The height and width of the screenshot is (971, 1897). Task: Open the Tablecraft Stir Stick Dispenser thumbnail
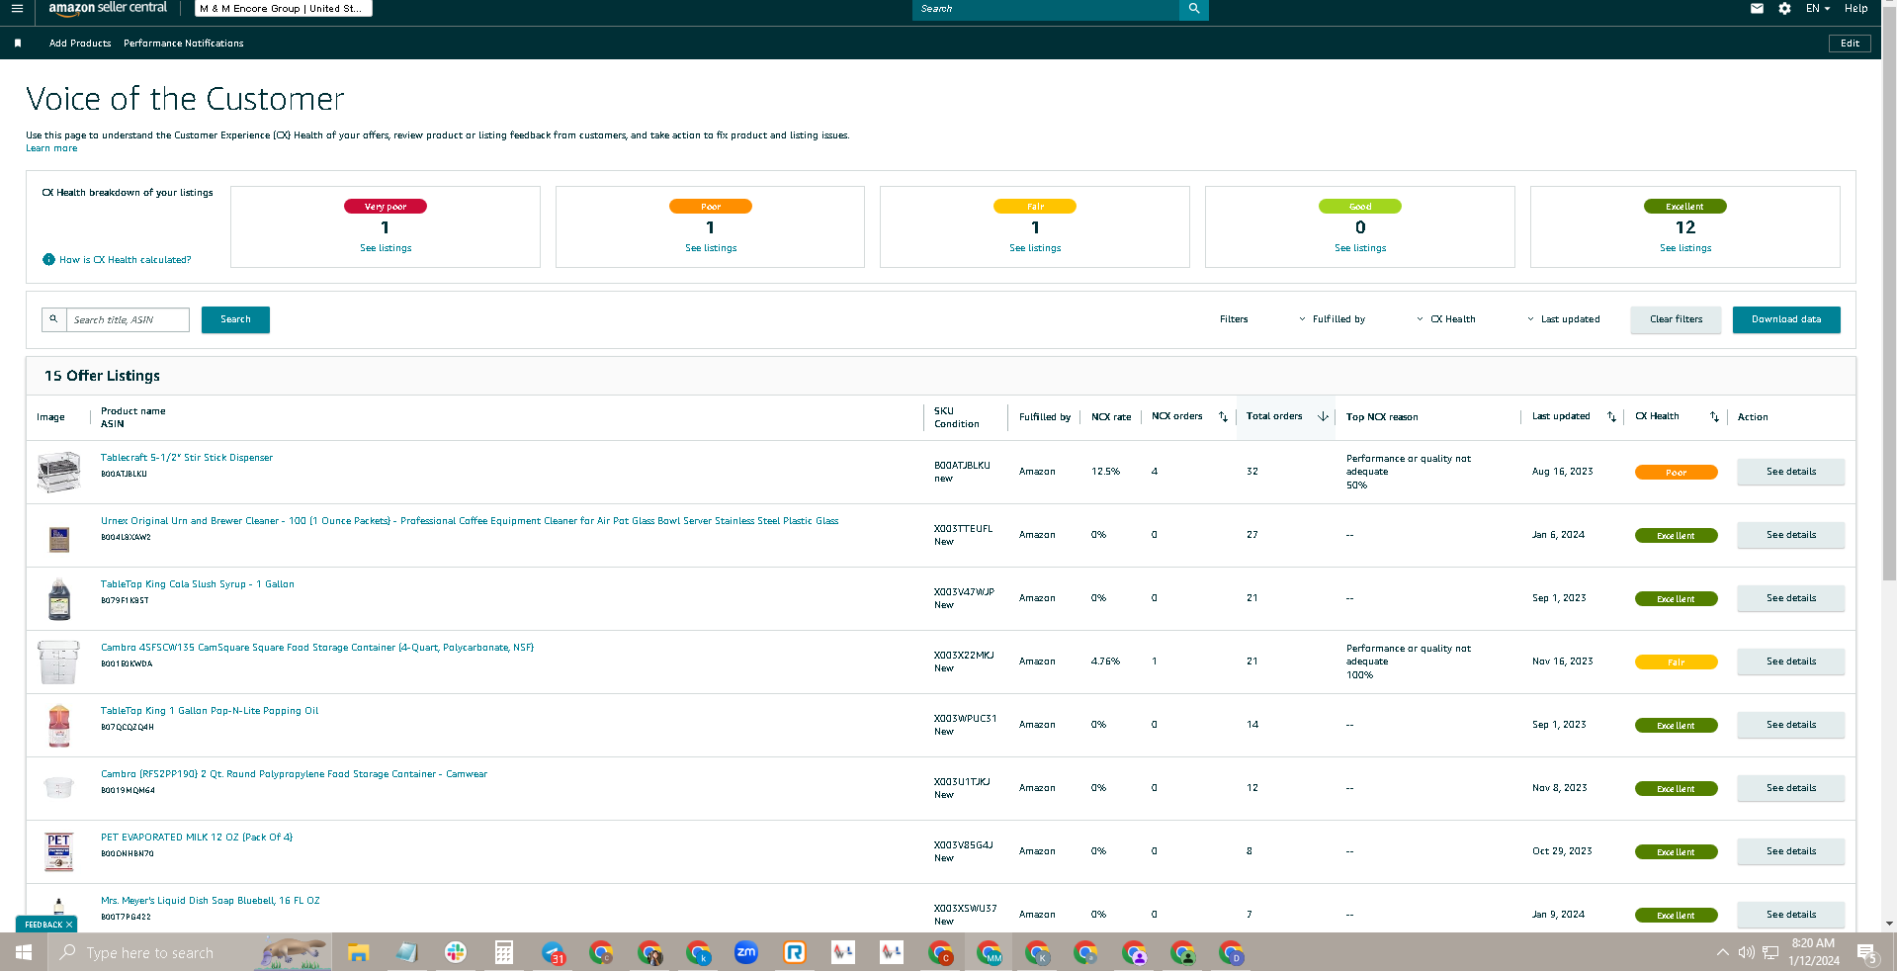(x=58, y=472)
